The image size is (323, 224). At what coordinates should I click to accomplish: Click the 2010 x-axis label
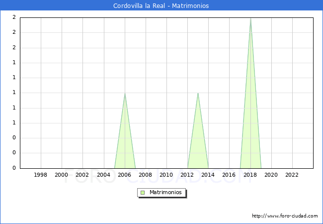click(x=166, y=175)
